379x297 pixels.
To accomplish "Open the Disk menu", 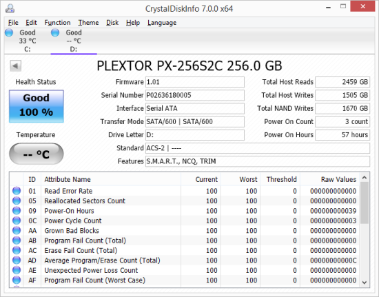I will [x=112, y=23].
